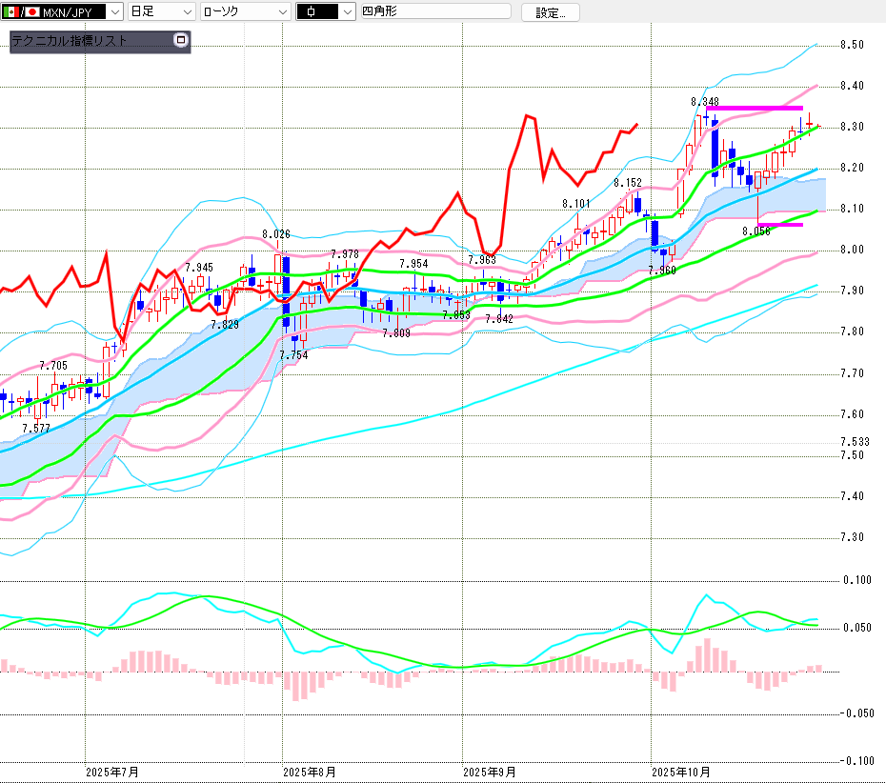
Task: Click the large blue candlestick below the 8.348 high
Action: (715, 147)
